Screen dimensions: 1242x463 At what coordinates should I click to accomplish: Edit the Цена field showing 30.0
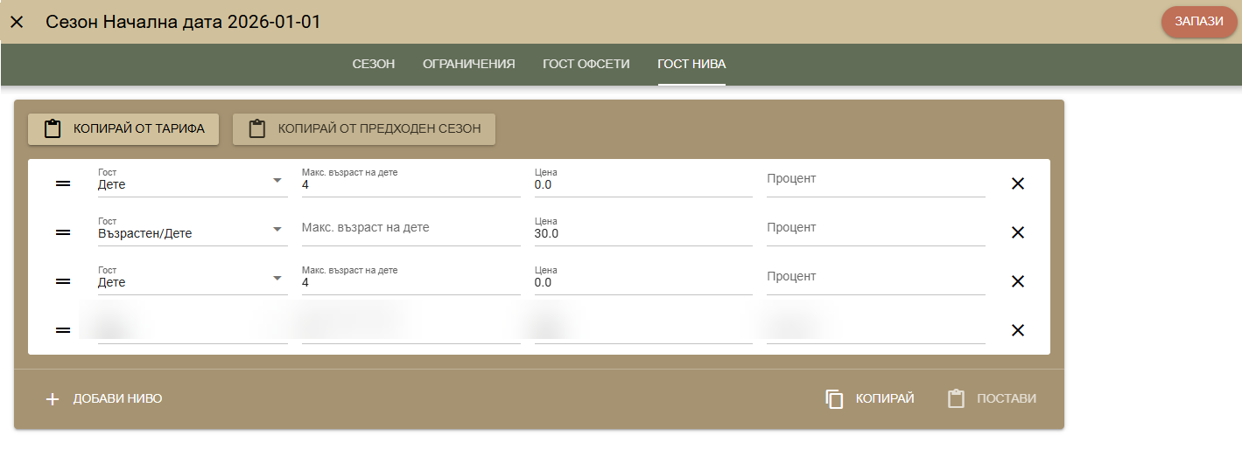(643, 230)
